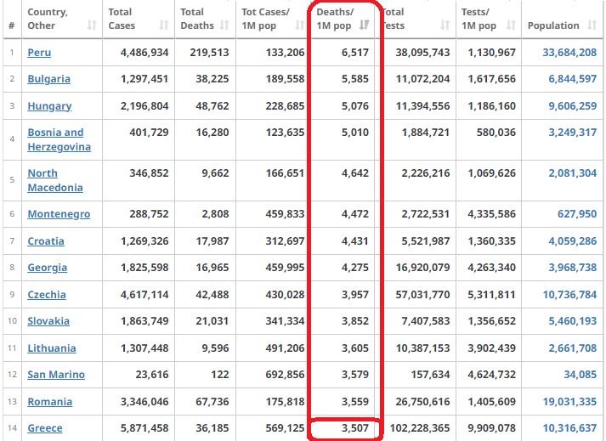Click the sort arrows beside Total Cases
Image resolution: width=606 pixels, height=441 pixels.
pyautogui.click(x=162, y=25)
